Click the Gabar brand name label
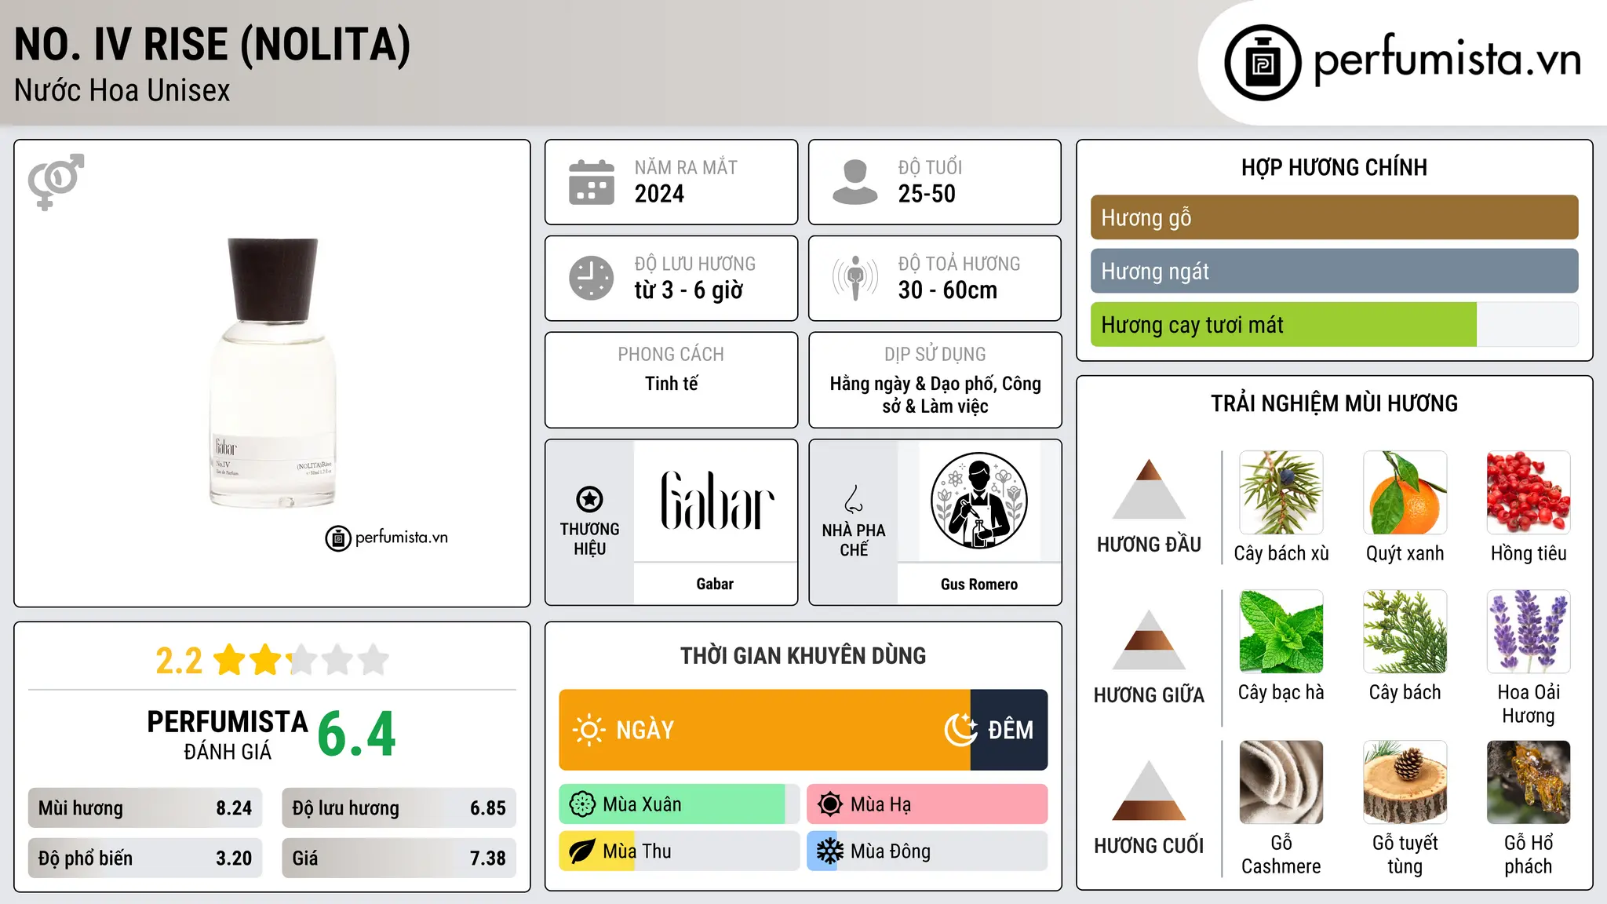 pyautogui.click(x=715, y=584)
